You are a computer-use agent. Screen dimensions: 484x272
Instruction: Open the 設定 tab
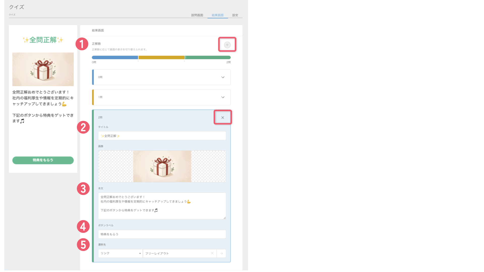(x=235, y=15)
